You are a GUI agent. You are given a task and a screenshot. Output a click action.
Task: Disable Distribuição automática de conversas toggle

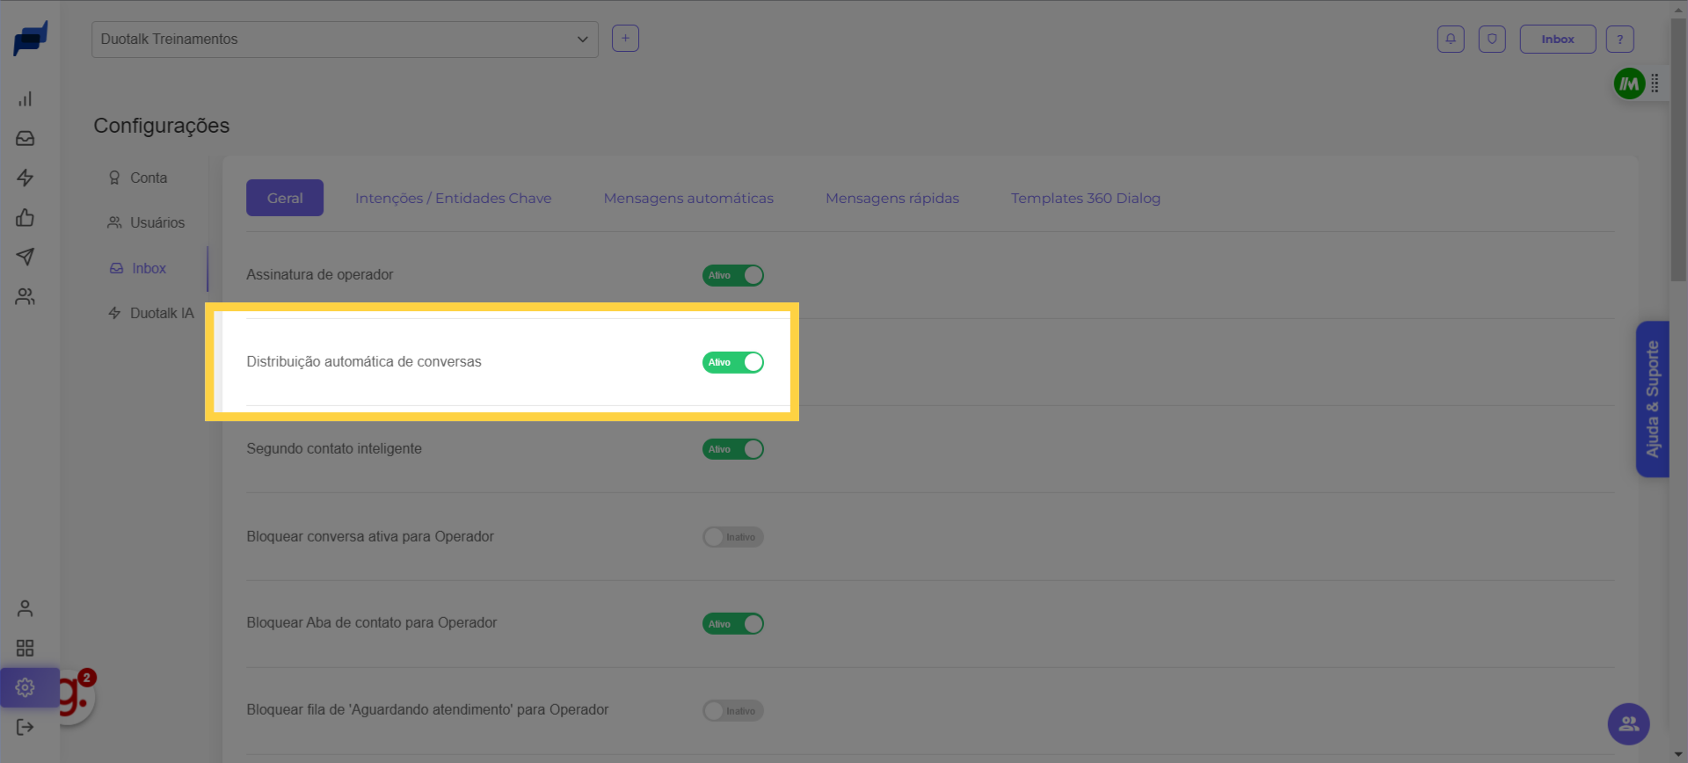click(x=732, y=362)
